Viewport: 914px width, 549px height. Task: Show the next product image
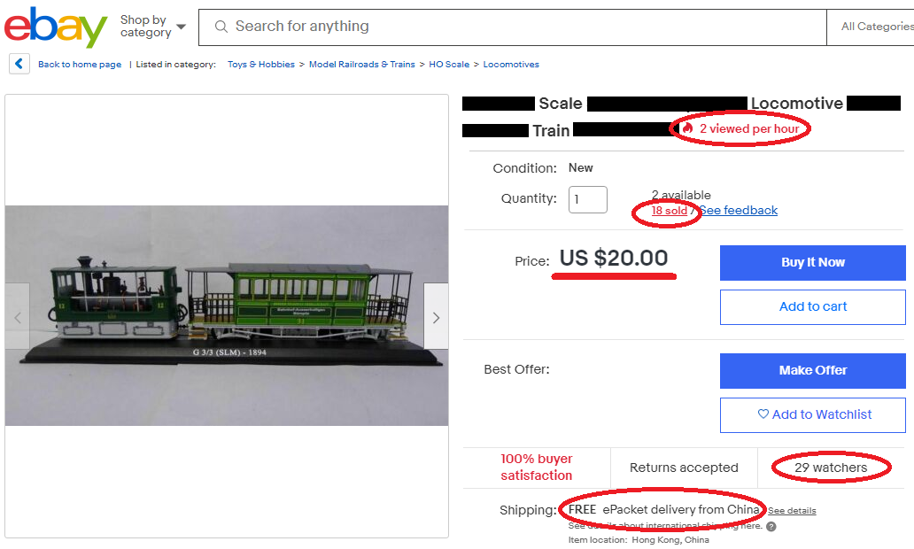tap(436, 316)
